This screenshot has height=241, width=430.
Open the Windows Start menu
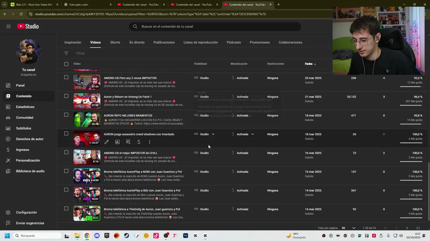pos(7,236)
